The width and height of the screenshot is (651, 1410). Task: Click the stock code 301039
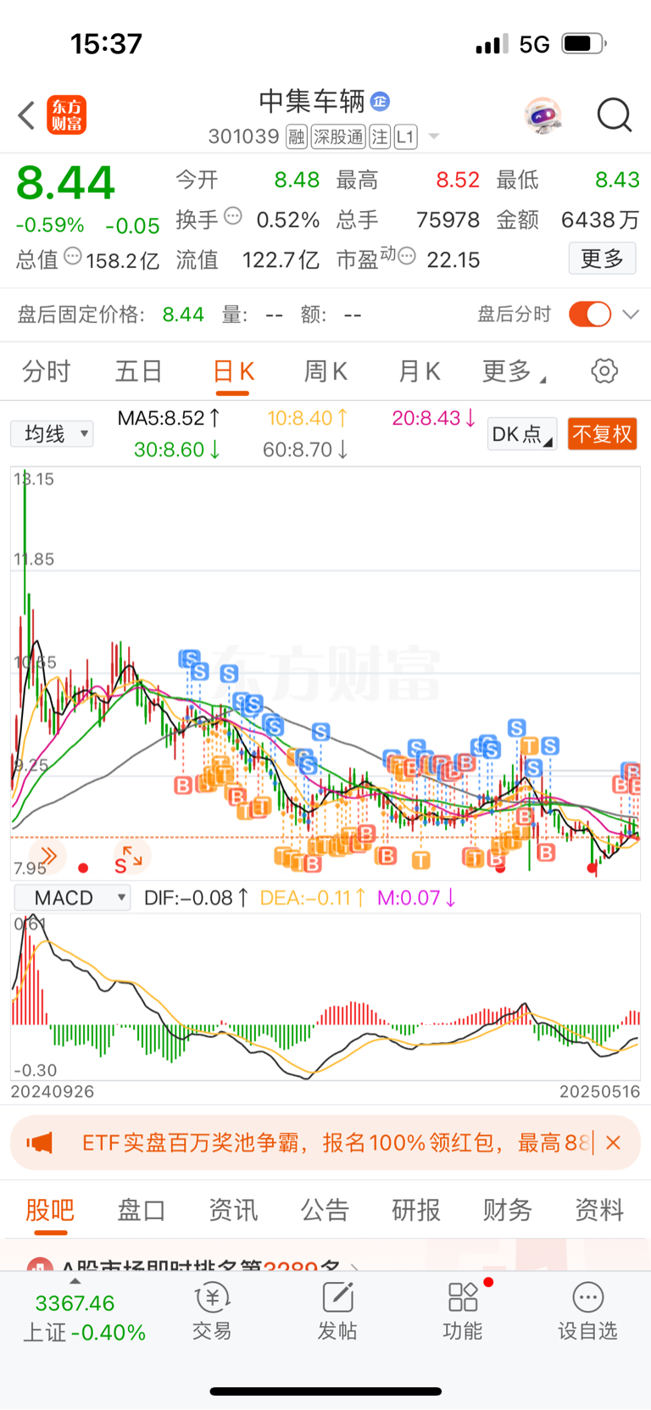click(x=243, y=137)
